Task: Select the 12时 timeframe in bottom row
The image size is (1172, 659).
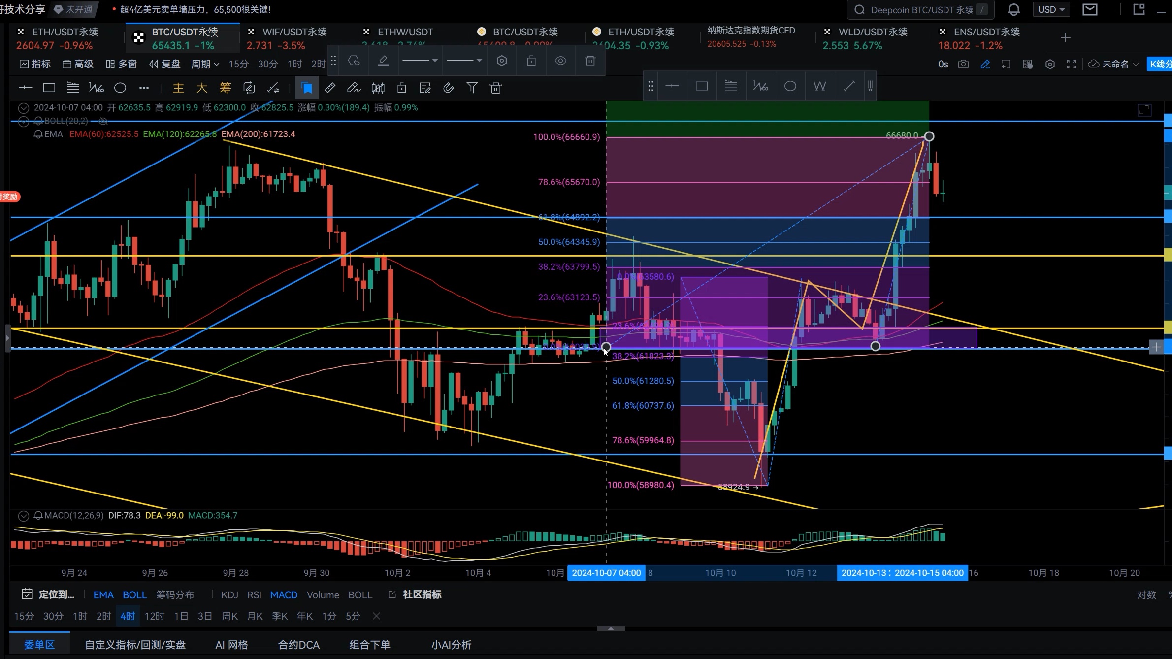Action: click(154, 616)
